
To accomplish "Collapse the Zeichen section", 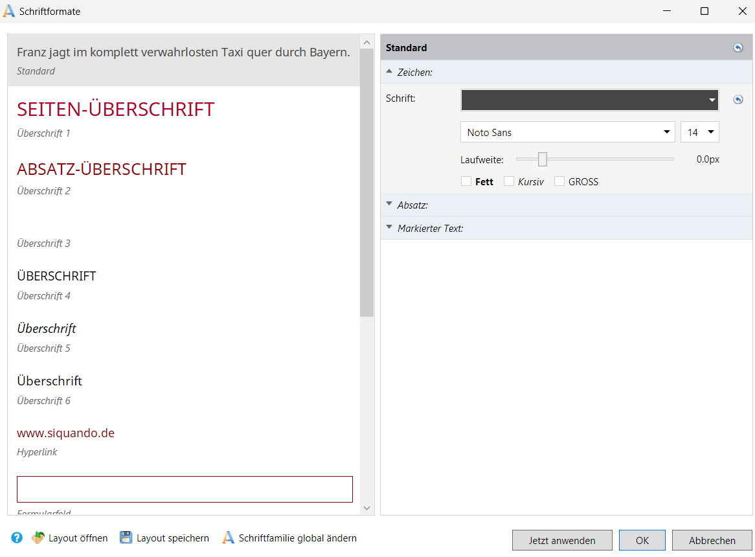I will coord(390,71).
